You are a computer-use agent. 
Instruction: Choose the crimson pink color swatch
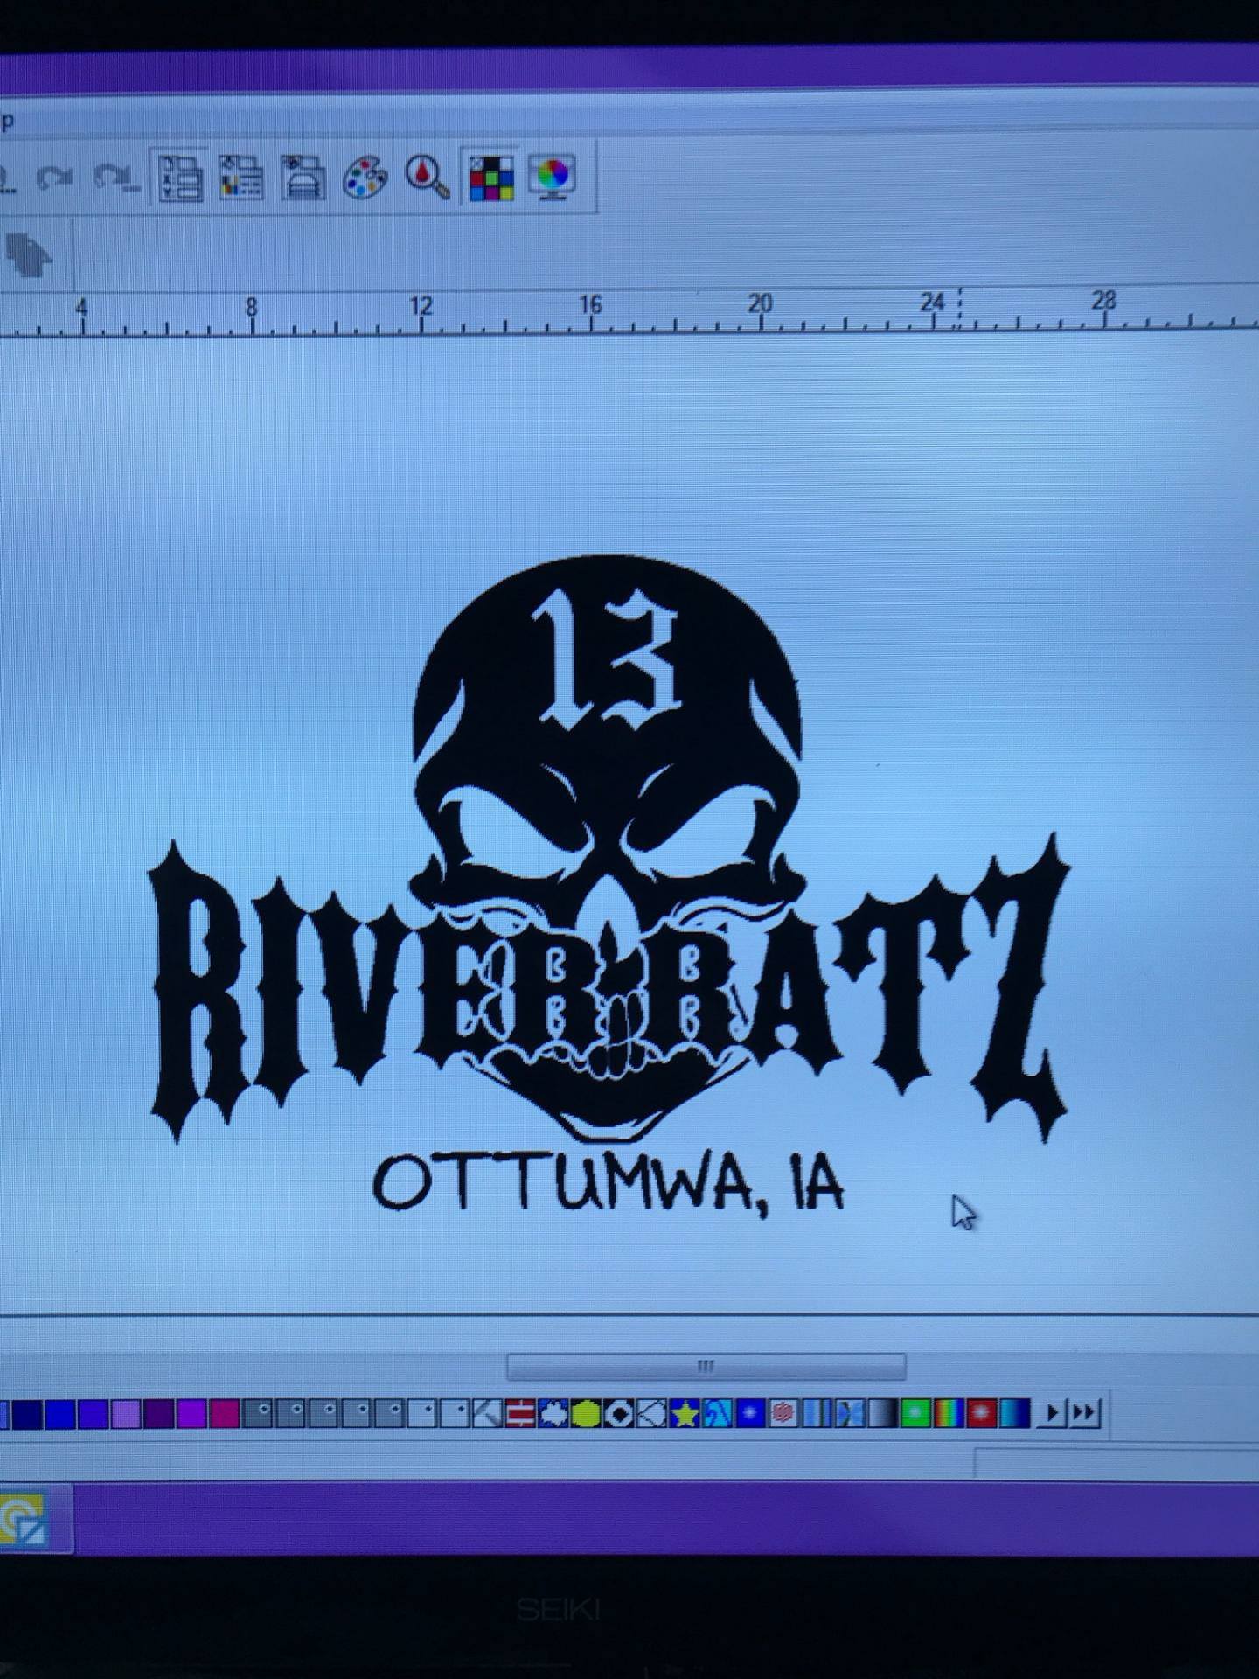coord(225,1414)
